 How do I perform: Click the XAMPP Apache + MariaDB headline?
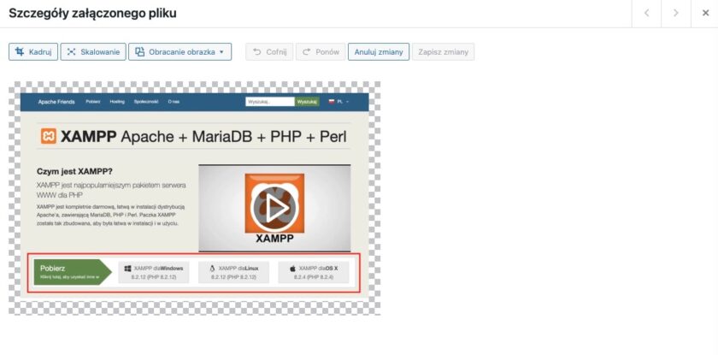pos(203,137)
